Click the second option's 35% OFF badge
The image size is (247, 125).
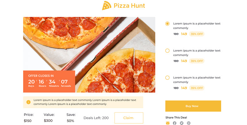click(197, 61)
